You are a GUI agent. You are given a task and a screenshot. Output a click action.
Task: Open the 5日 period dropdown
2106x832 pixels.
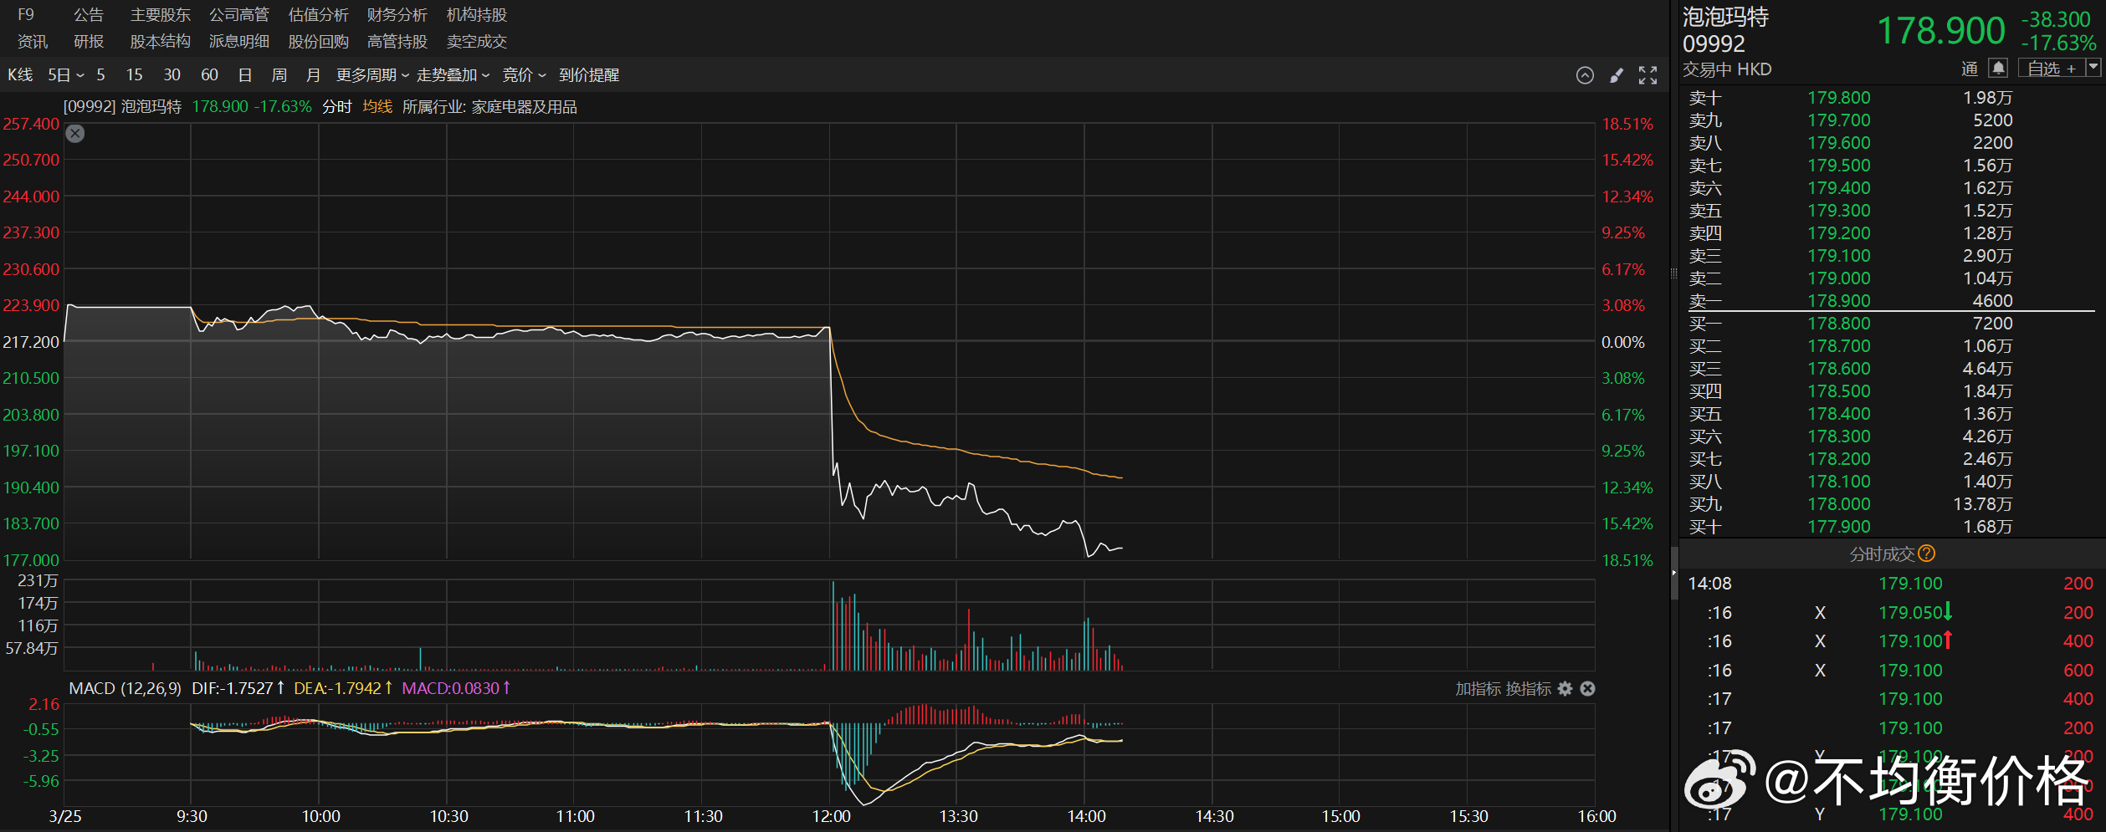click(66, 75)
